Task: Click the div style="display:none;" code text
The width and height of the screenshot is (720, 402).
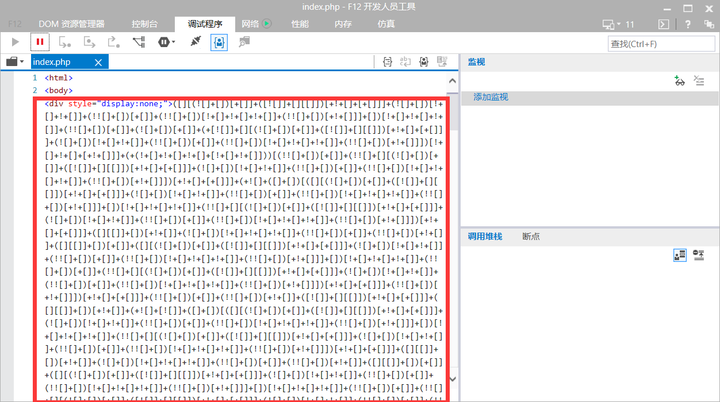Action: tap(109, 104)
